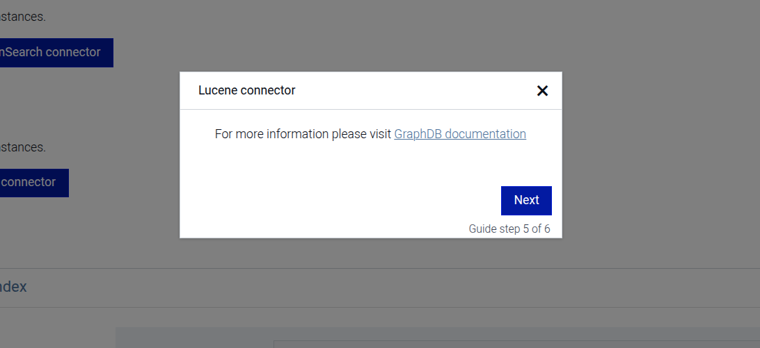
Task: Click the Next button in the guide
Action: [x=526, y=200]
